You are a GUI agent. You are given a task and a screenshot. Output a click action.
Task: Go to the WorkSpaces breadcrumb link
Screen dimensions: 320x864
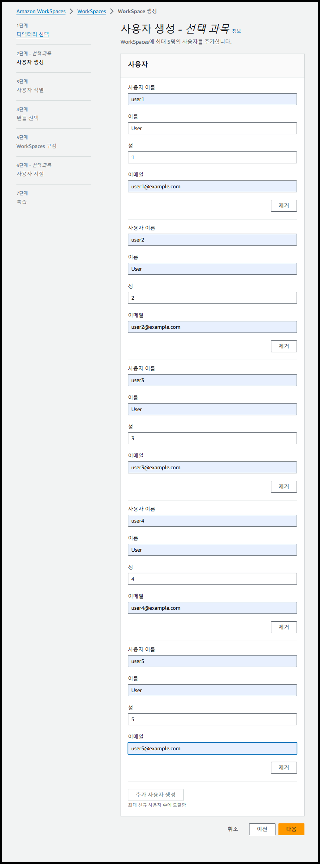pos(92,11)
